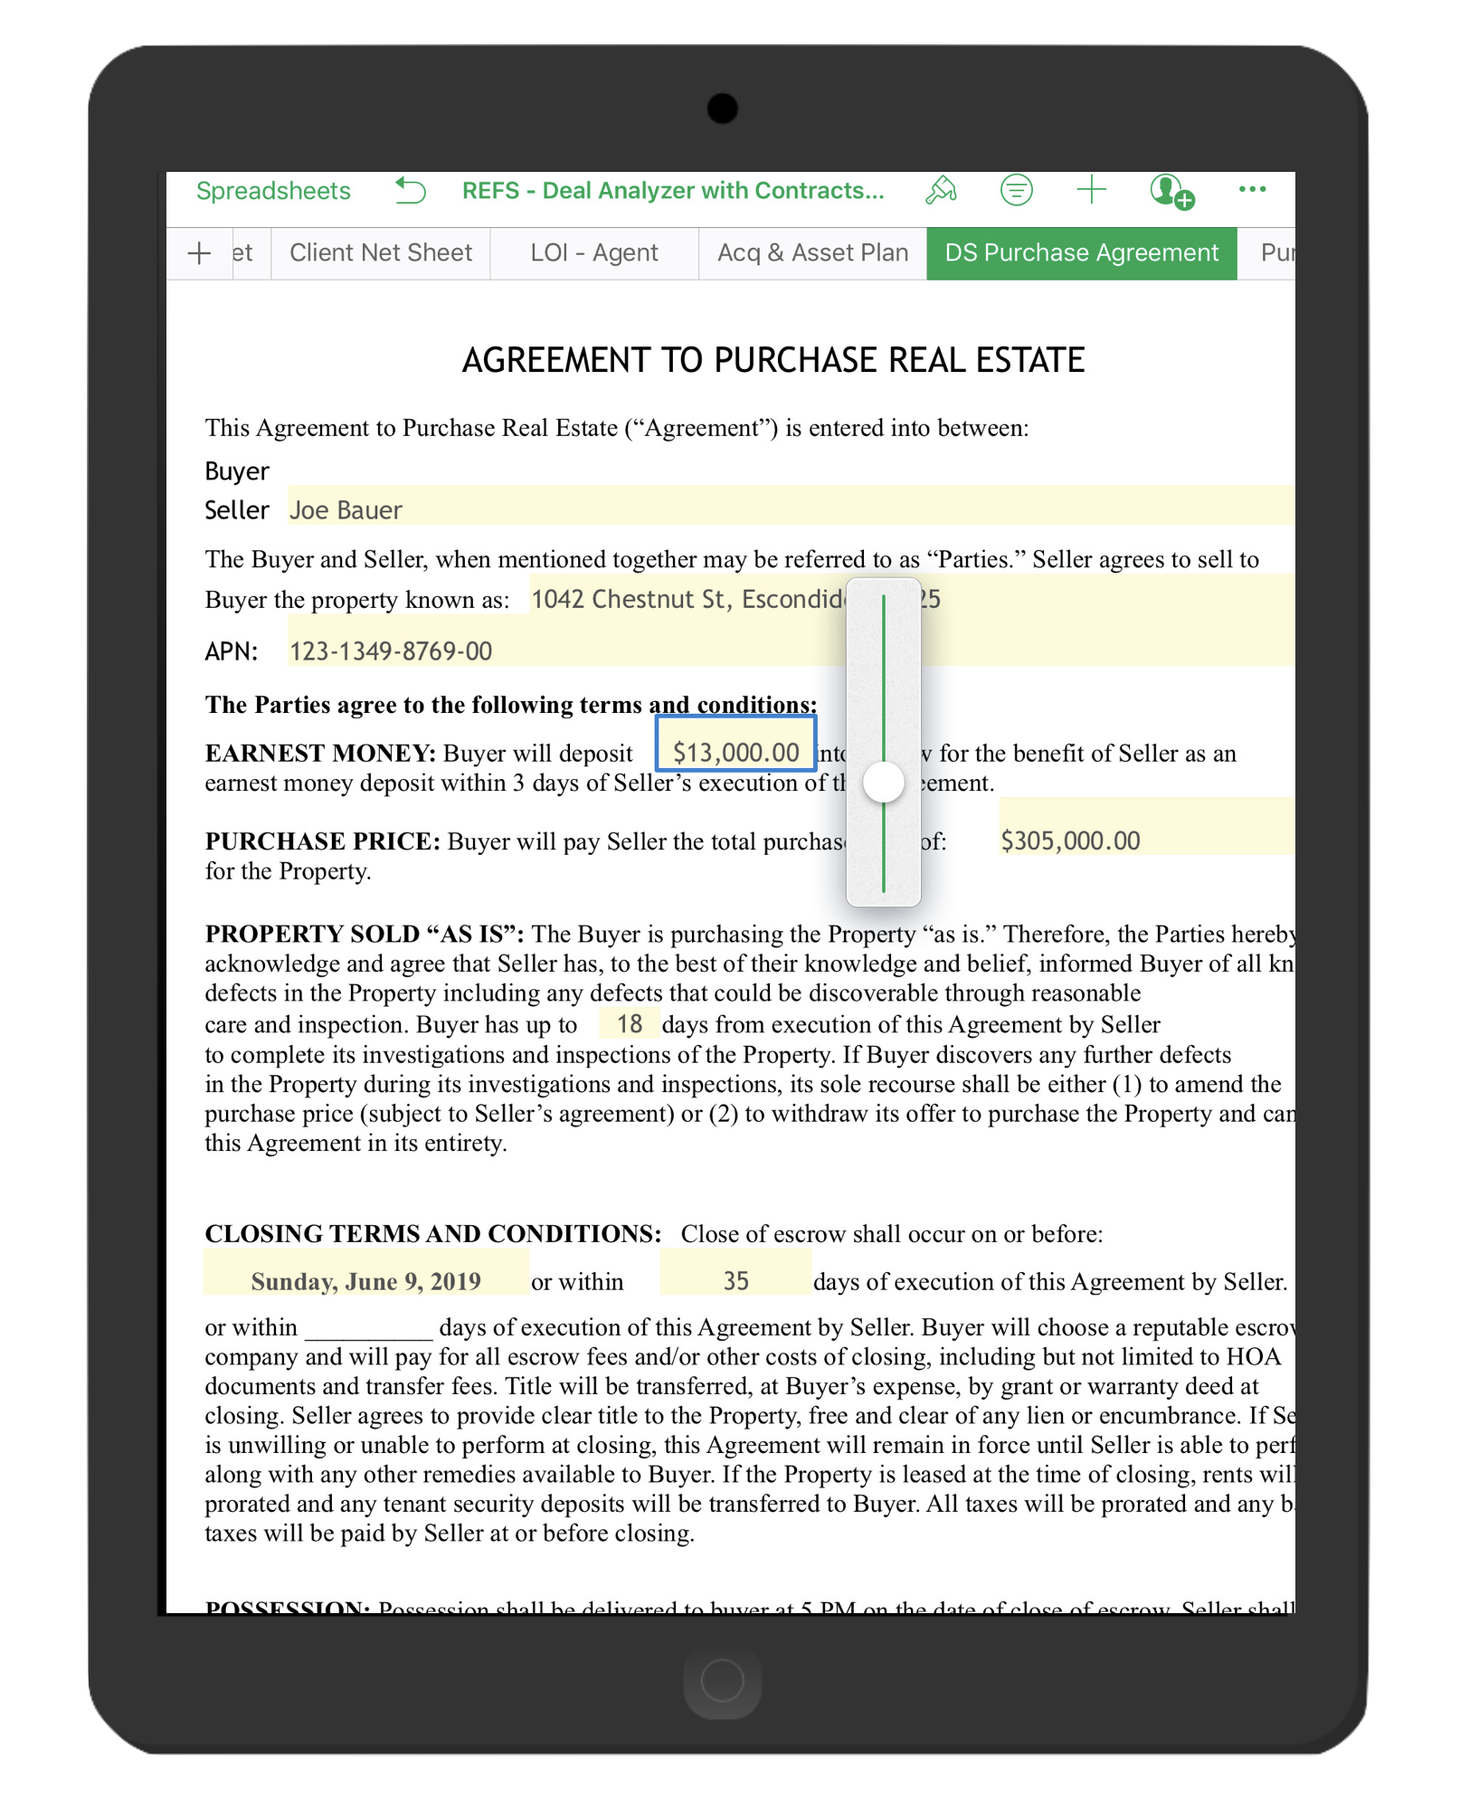The width and height of the screenshot is (1460, 1795).
Task: Switch to the LOI - Agent tab
Action: point(594,253)
